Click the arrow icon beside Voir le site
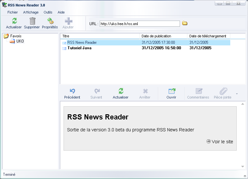 [209, 141]
